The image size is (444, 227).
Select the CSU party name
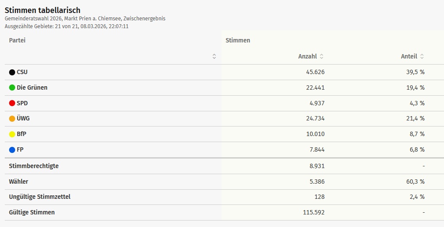(x=22, y=72)
